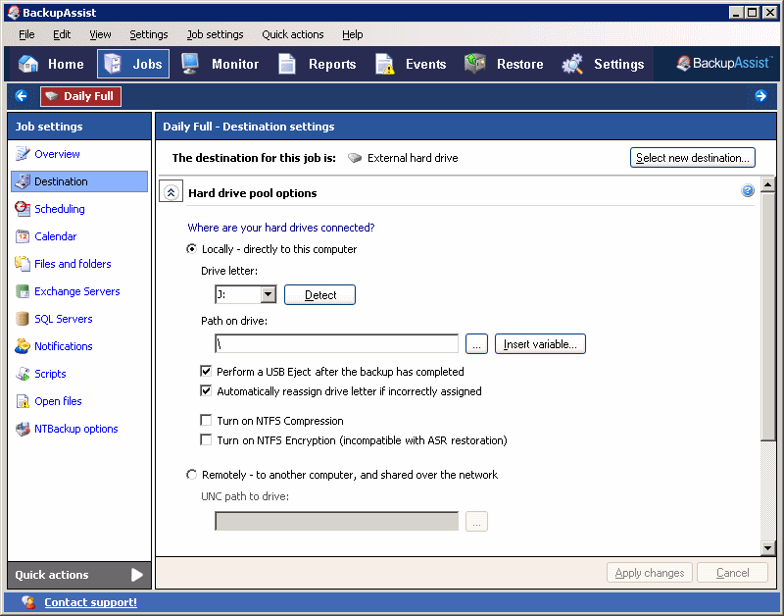The image size is (784, 616).
Task: Click the Notifications icon
Action: pyautogui.click(x=23, y=346)
